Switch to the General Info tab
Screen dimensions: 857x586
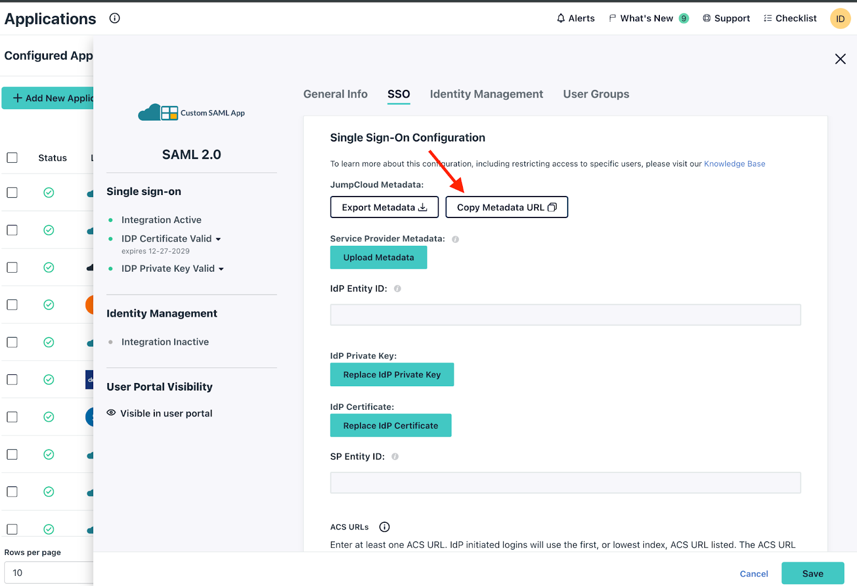[x=335, y=94]
